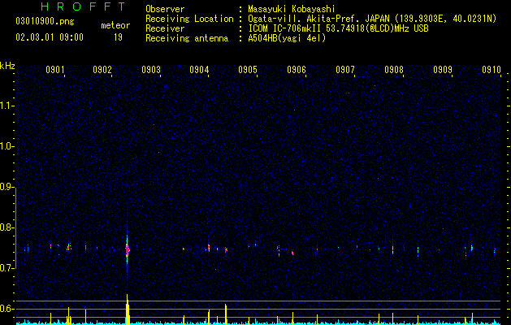
Task: Click the receiver text ICOM IC-706mkII
Action: [x=285, y=28]
